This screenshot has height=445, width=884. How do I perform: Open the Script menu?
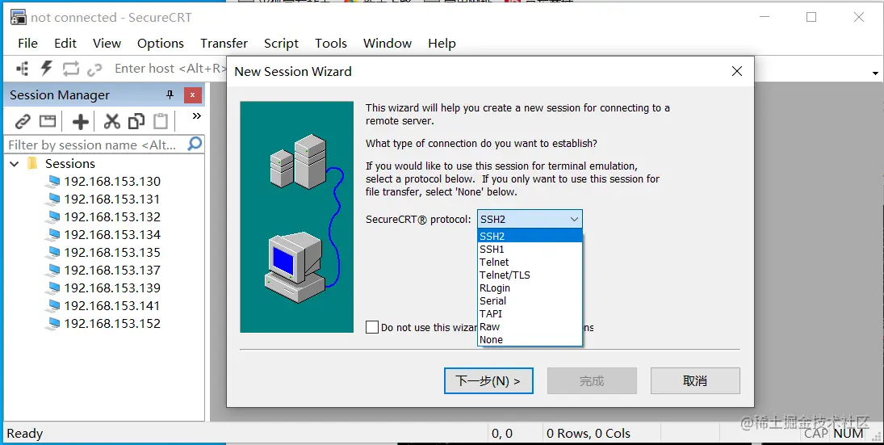tap(281, 44)
